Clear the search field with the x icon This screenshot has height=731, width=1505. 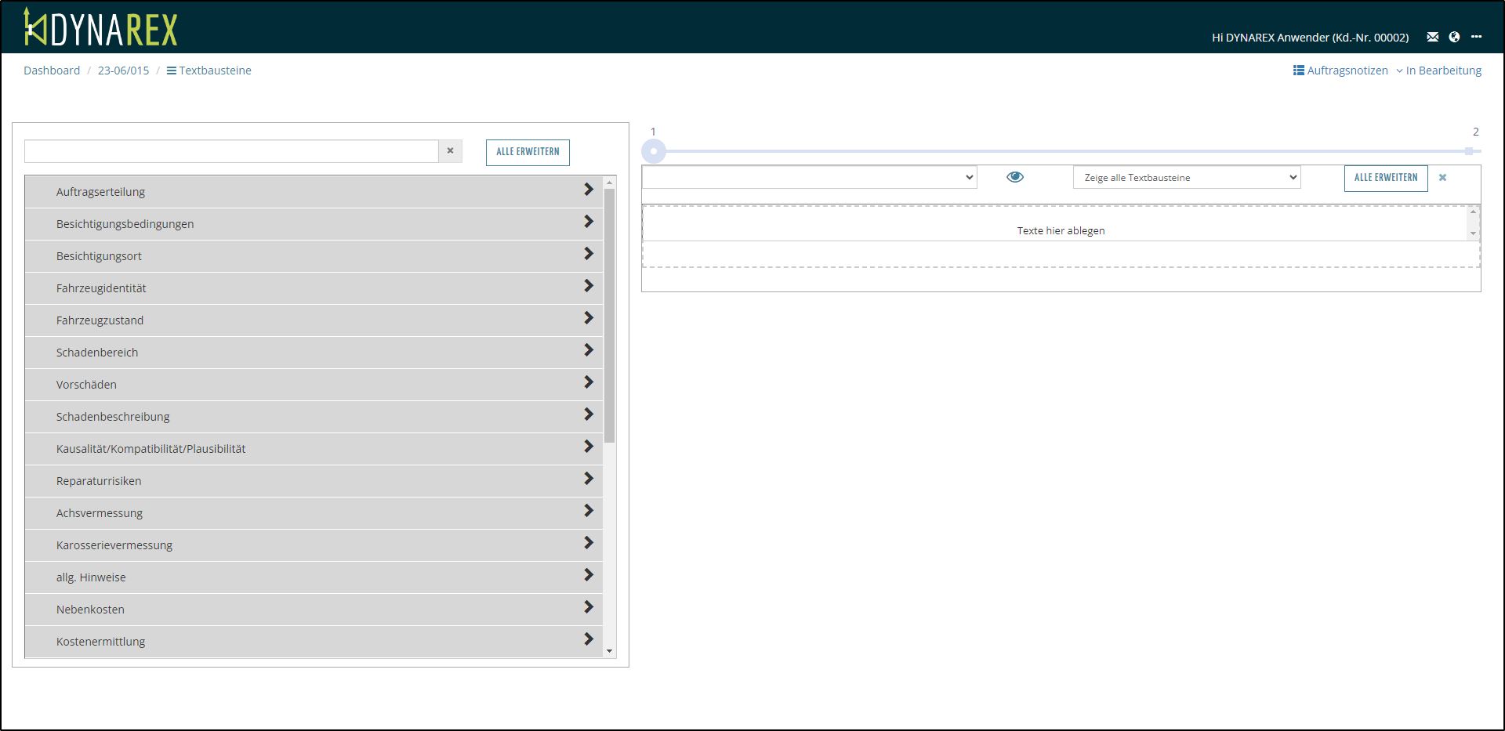(450, 151)
